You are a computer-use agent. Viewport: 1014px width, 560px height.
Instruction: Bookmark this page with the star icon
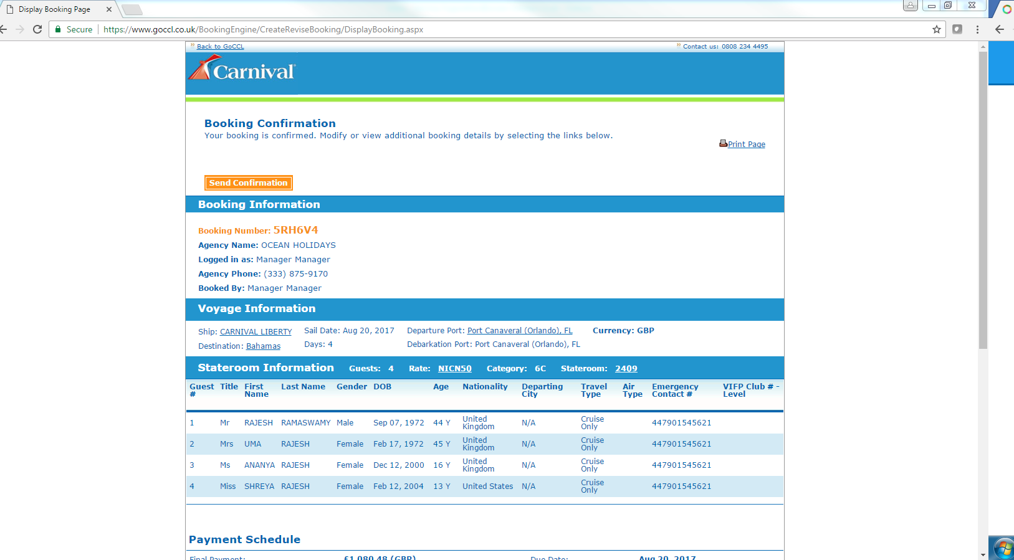point(936,29)
